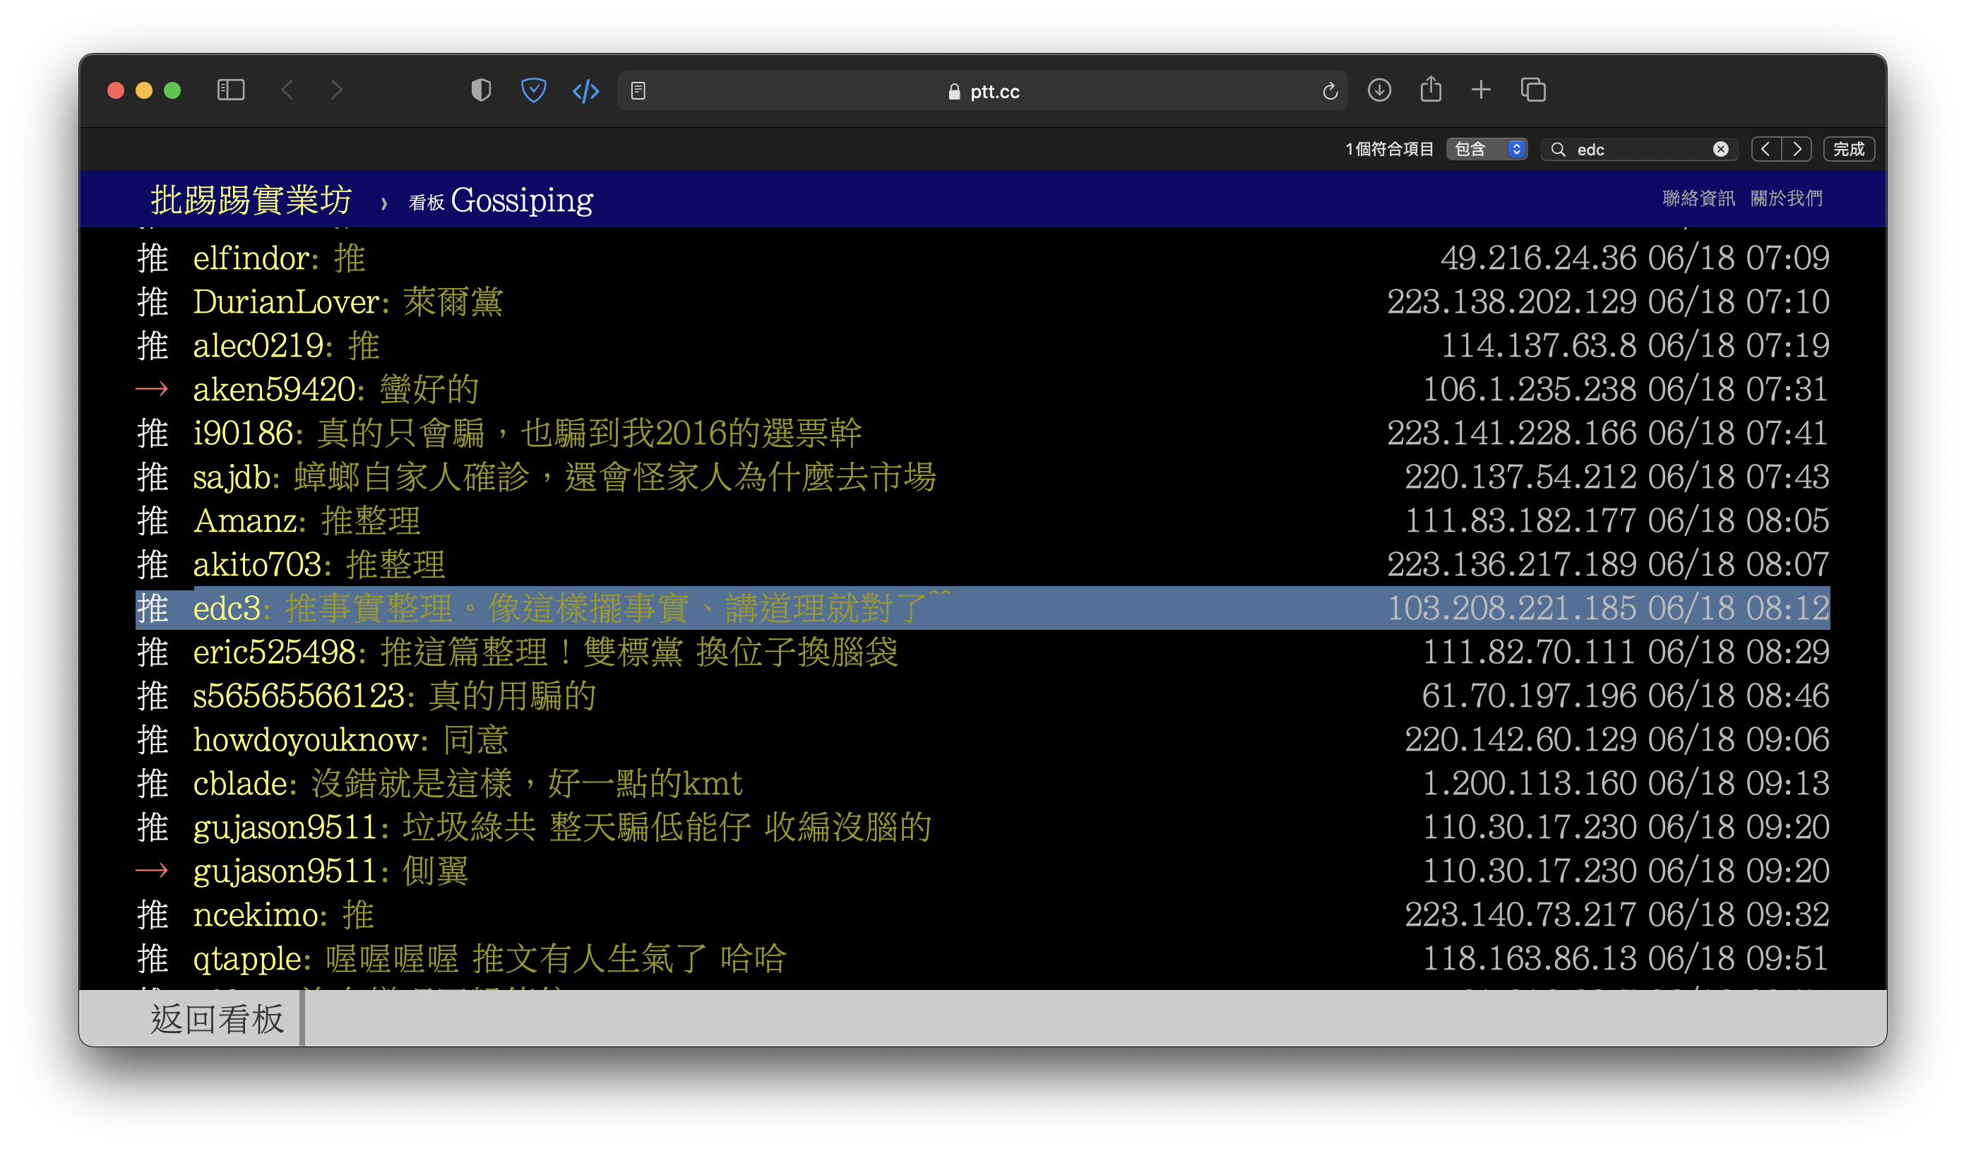The height and width of the screenshot is (1151, 1966).
Task: Click the blue checkmark shield extension icon
Action: pyautogui.click(x=534, y=90)
